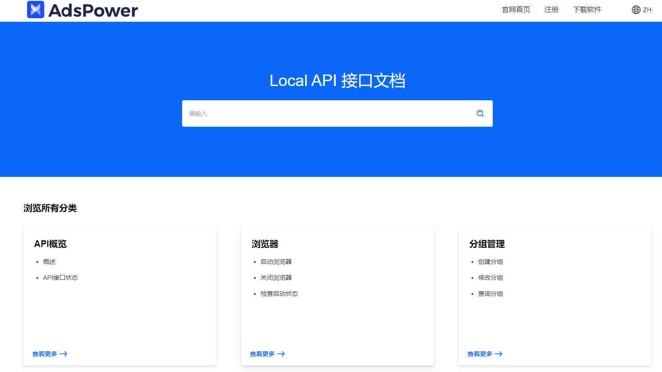Click 查看更多 under API概览
The height and width of the screenshot is (372, 662).
click(45, 354)
